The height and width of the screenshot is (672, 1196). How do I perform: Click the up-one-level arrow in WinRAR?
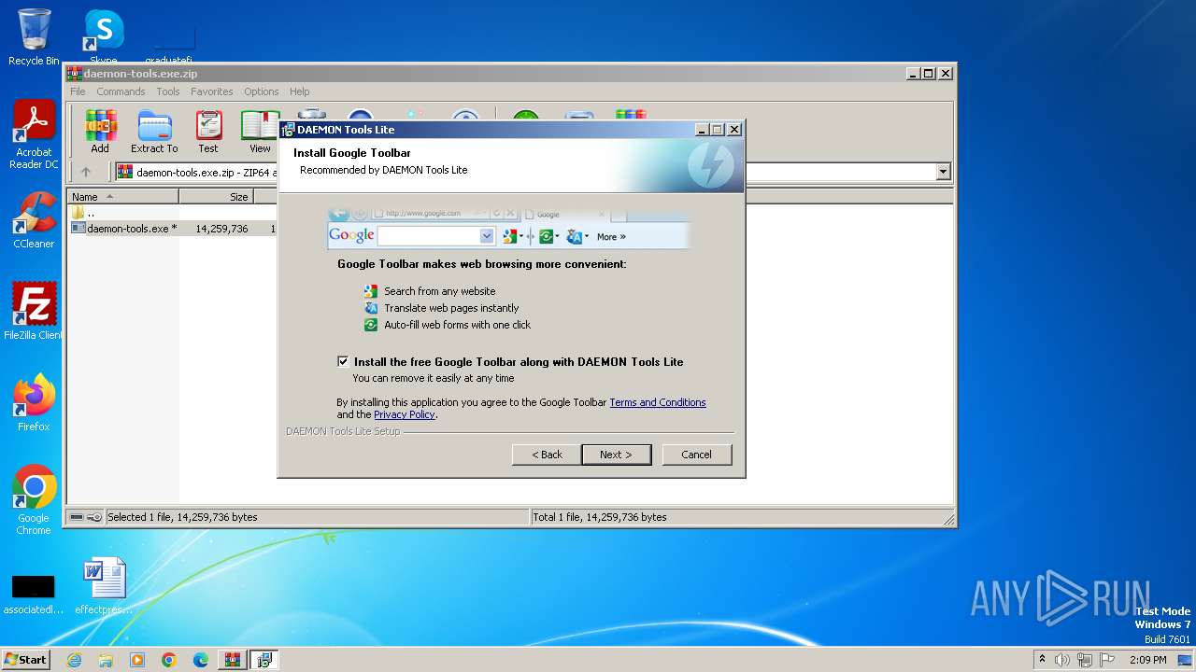(86, 172)
